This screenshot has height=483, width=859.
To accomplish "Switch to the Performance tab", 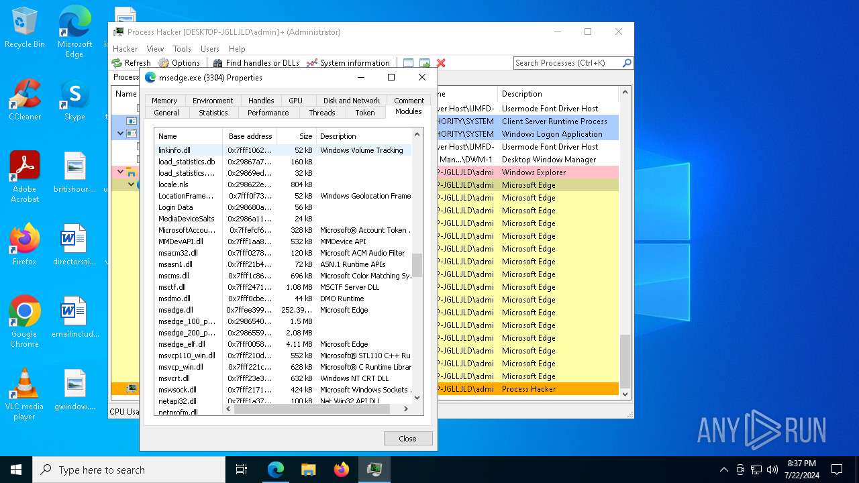I will [x=268, y=113].
